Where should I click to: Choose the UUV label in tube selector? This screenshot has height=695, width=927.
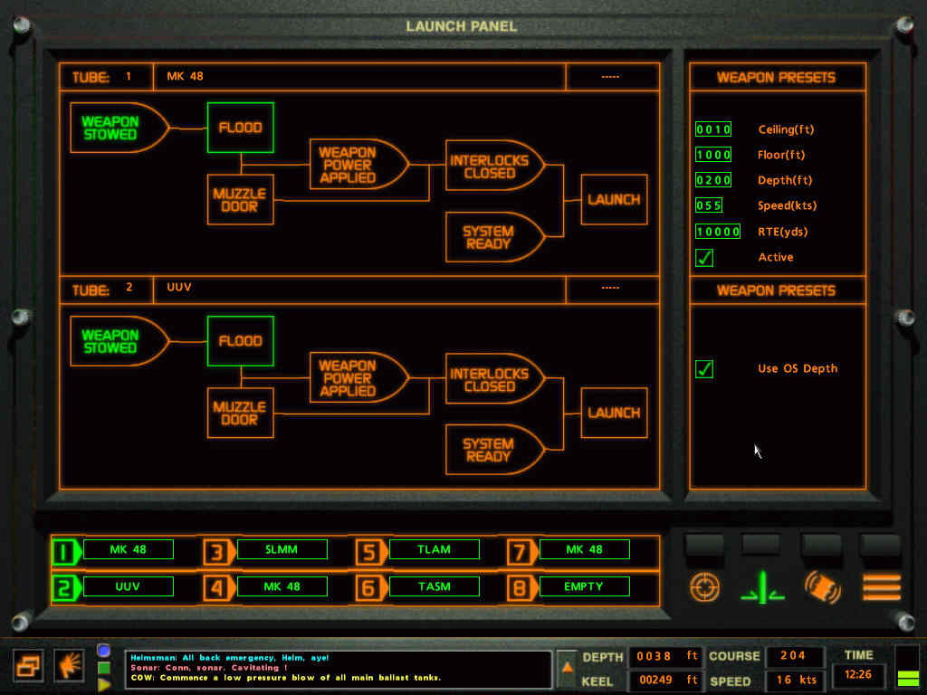(x=129, y=586)
